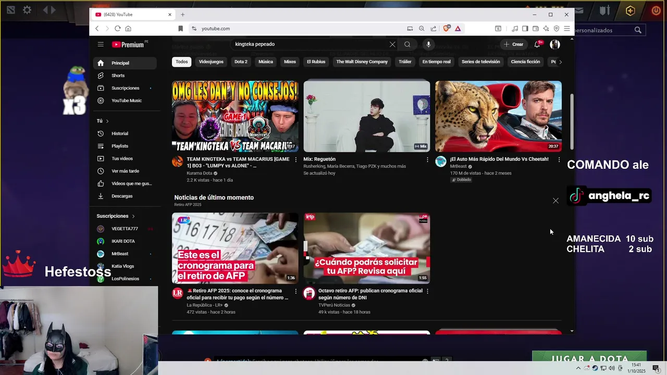This screenshot has height=375, width=667.
Task: Select the Series de televisión chip
Action: click(x=480, y=62)
